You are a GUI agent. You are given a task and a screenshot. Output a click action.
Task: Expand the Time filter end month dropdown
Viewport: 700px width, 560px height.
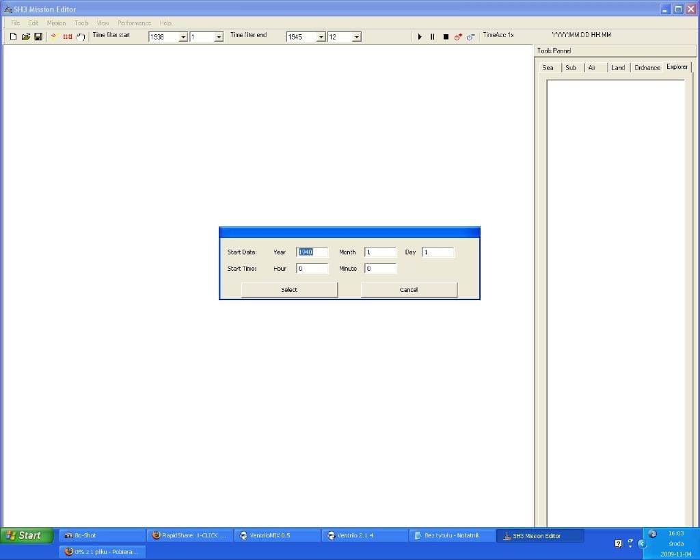click(x=356, y=37)
